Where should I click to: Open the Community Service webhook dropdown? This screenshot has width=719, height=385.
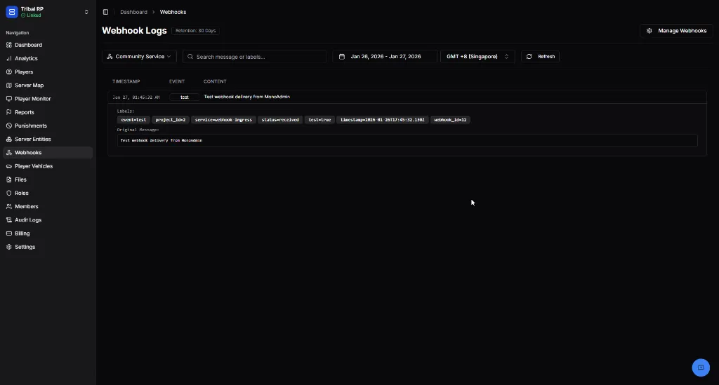139,57
